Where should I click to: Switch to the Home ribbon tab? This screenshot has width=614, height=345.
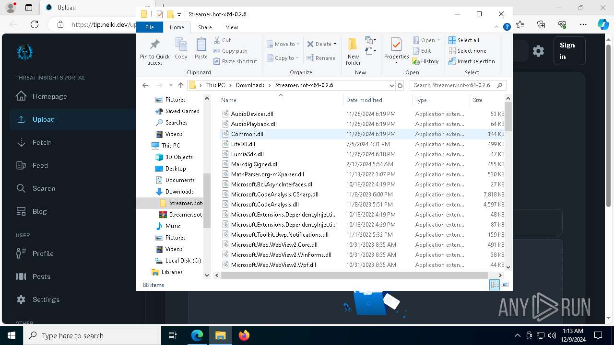pyautogui.click(x=177, y=27)
